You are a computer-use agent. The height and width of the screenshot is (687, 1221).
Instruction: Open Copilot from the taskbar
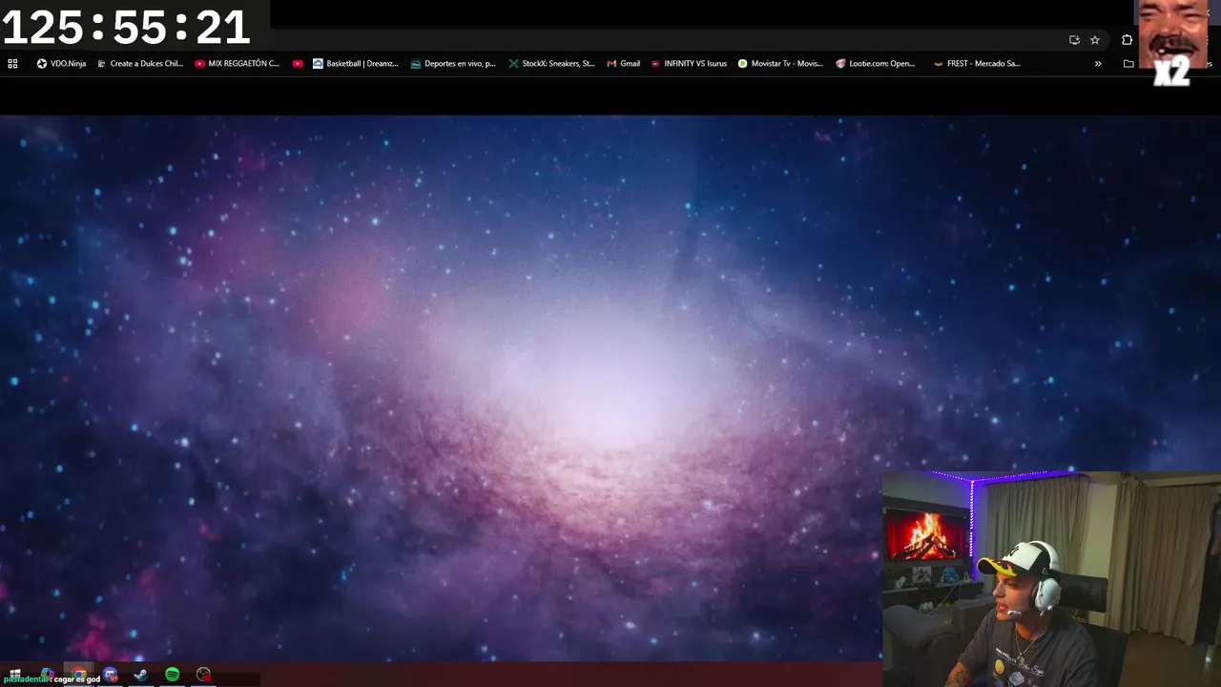[x=47, y=675]
